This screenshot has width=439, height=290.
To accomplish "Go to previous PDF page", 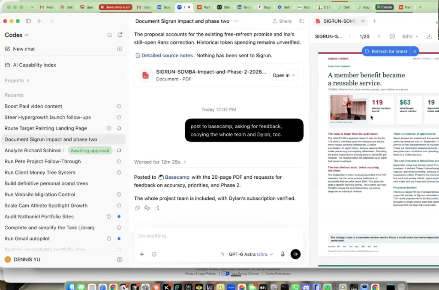I will (x=350, y=36).
